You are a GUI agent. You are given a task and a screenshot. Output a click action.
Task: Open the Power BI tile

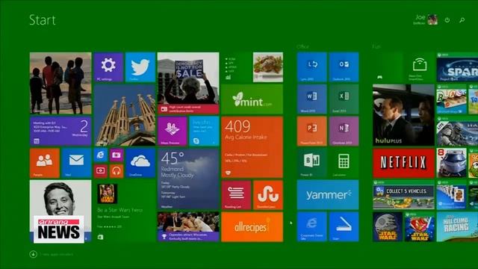coord(312,163)
